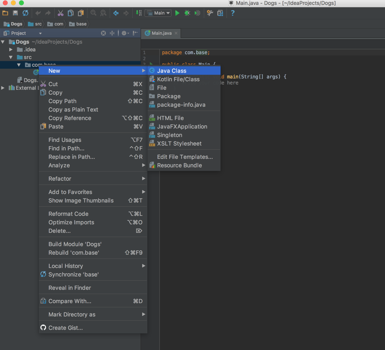Click the Synchronize toolbar icon
The image size is (385, 350).
(25, 13)
